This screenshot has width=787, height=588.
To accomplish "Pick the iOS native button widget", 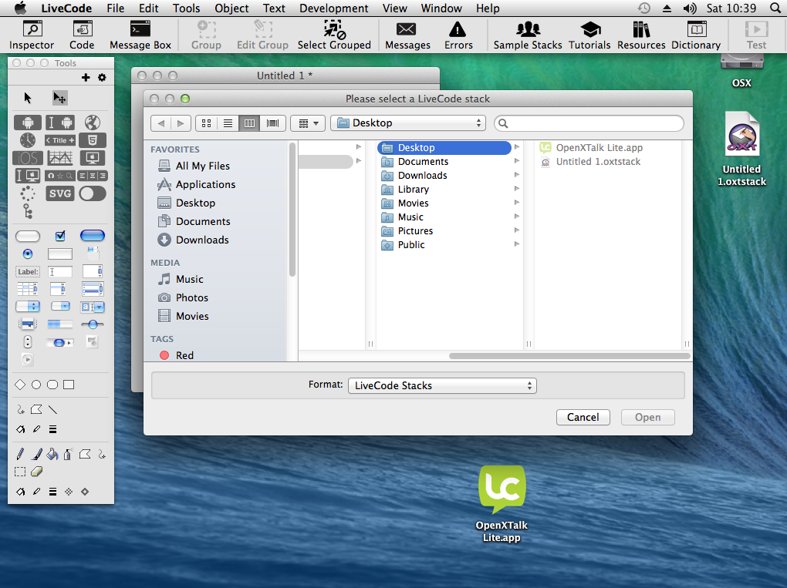I will click(28, 158).
